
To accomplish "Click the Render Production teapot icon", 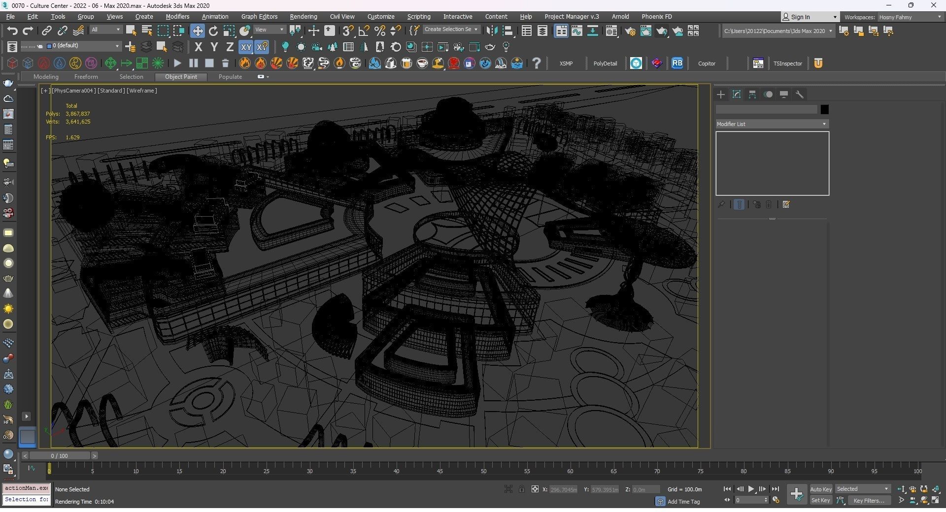I will tap(661, 31).
